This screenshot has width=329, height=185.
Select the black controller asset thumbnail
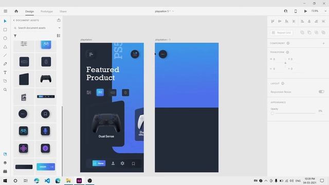click(x=46, y=79)
